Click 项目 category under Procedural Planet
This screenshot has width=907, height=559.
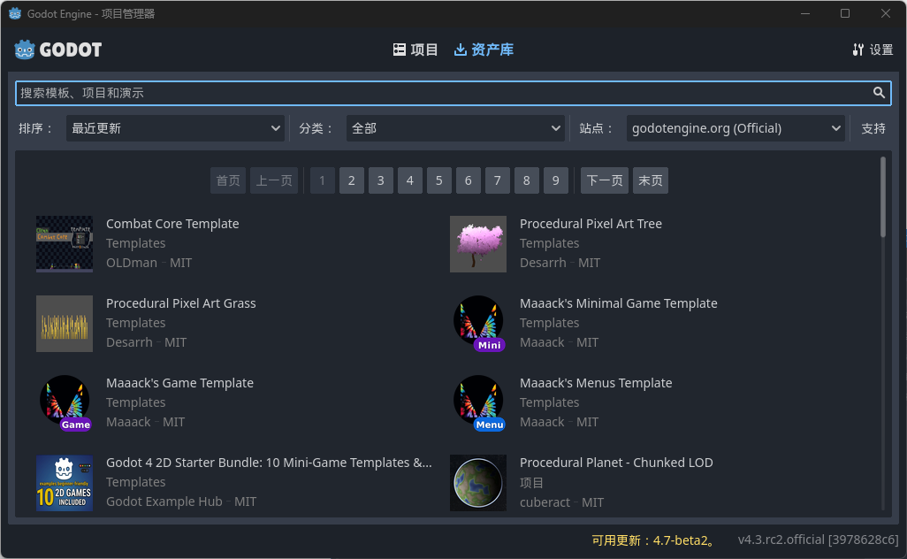point(531,483)
